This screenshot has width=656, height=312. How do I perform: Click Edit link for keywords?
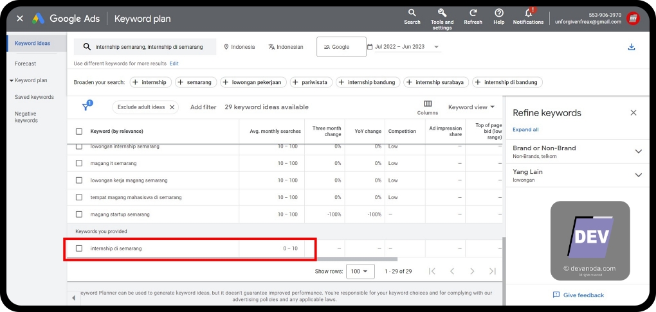click(174, 64)
